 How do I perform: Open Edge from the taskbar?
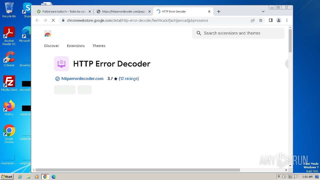53,177
